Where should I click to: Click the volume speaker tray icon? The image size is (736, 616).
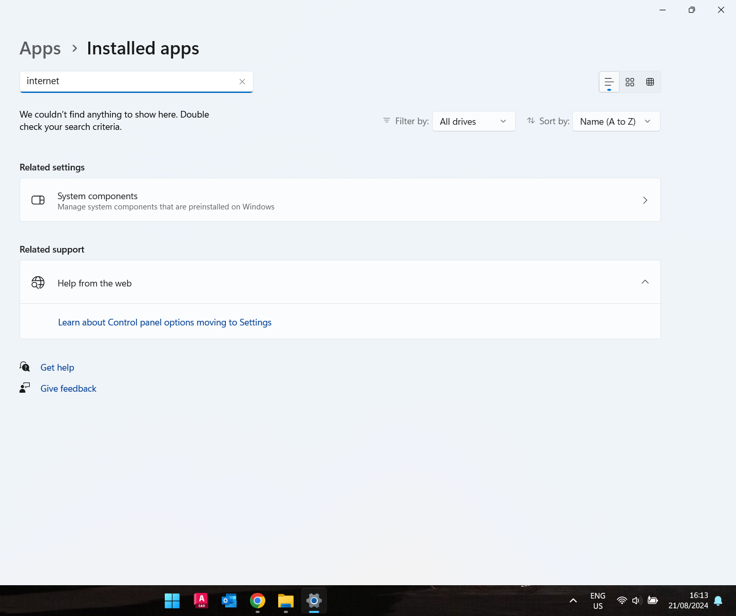tap(637, 601)
